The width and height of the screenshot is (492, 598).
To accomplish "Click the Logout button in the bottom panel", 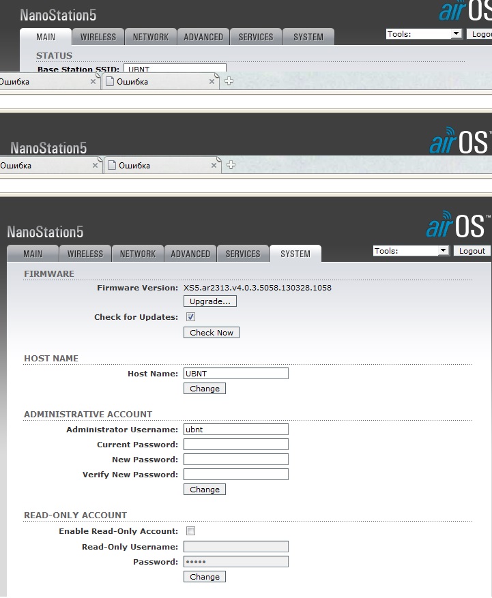I will coord(472,251).
